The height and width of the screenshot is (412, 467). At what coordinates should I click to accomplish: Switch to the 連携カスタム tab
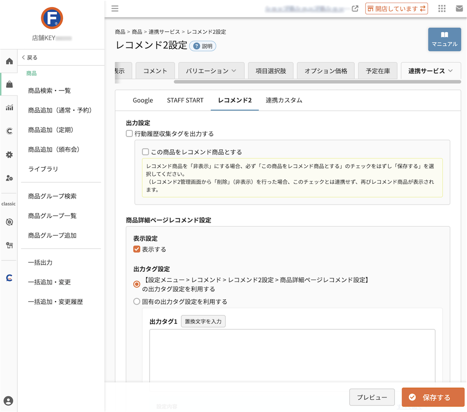(x=284, y=100)
